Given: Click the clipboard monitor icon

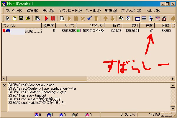Looking at the screenshot, I should 151,18.
